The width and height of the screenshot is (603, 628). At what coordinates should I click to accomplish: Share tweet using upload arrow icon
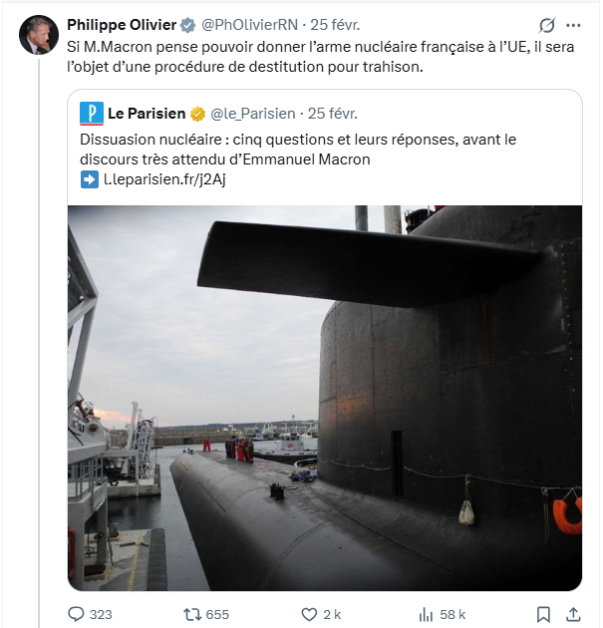pos(573,614)
